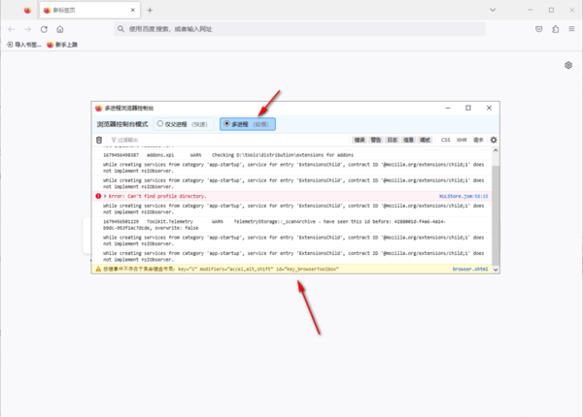Toggle the CSS filter button
The width and height of the screenshot is (583, 417).
[x=446, y=140]
